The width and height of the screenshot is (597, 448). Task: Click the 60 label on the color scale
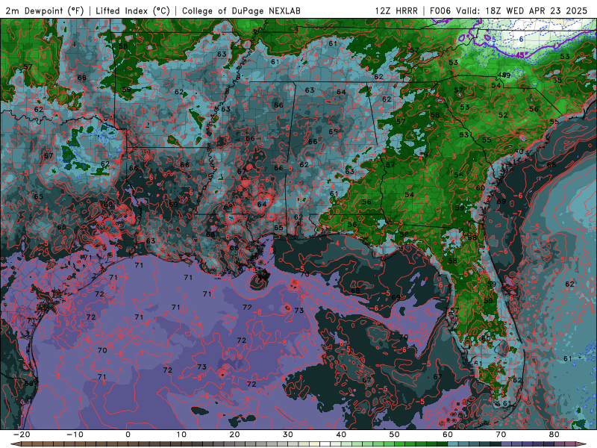[x=448, y=435]
